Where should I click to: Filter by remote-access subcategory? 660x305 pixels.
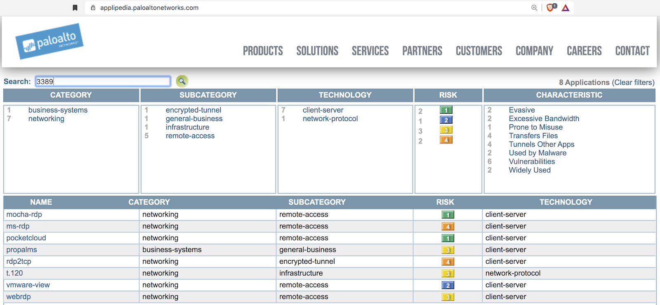(190, 136)
